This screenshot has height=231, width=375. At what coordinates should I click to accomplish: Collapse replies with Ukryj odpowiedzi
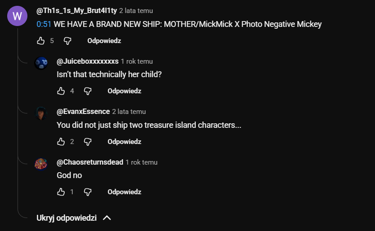pyautogui.click(x=66, y=218)
